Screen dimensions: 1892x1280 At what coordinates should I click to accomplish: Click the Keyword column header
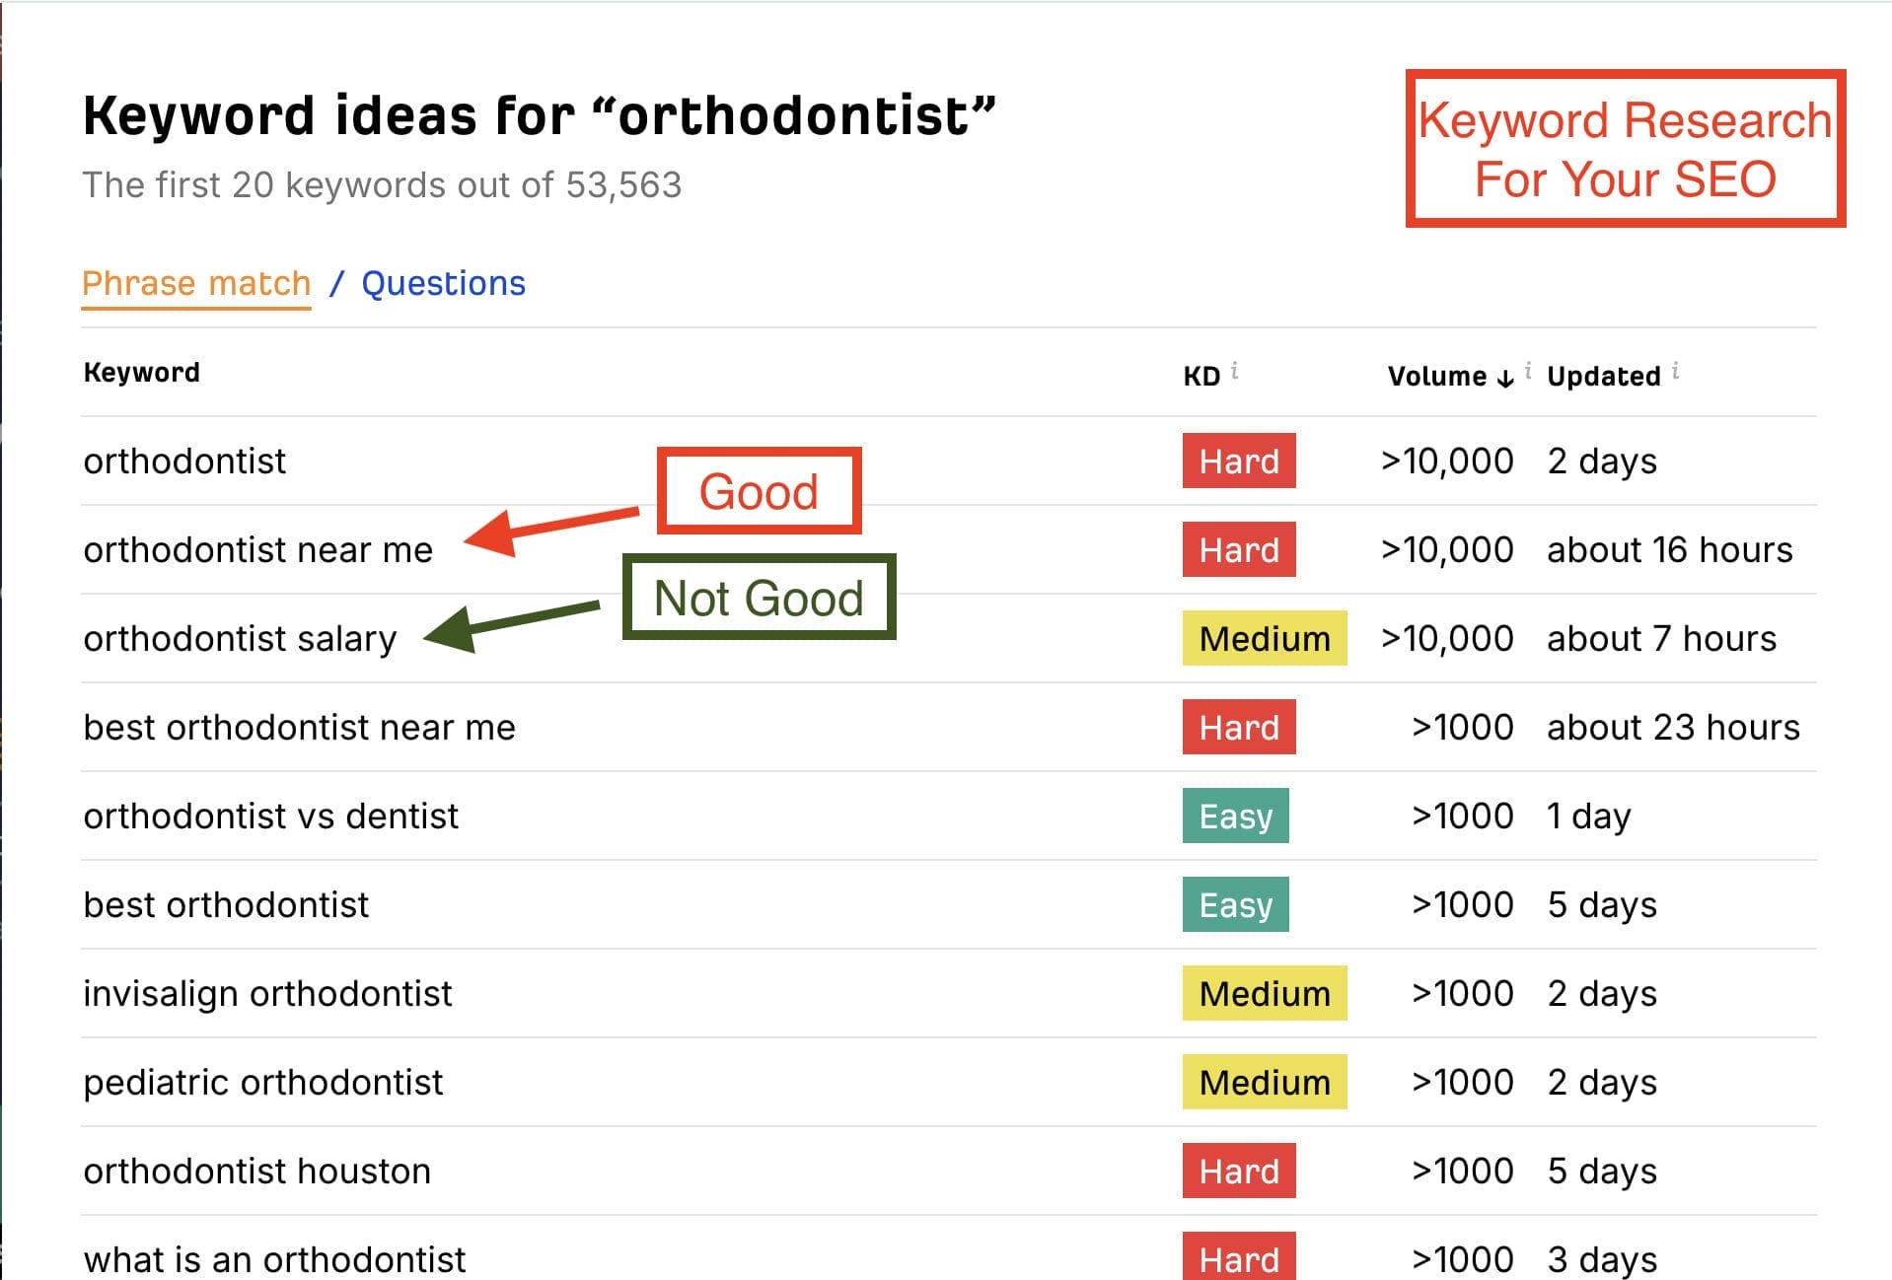coord(141,372)
